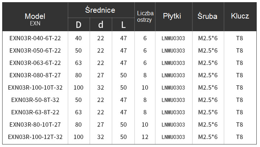Viewport: 260px width, 147px height.
Task: Click the L length column header
Action: pyautogui.click(x=123, y=25)
